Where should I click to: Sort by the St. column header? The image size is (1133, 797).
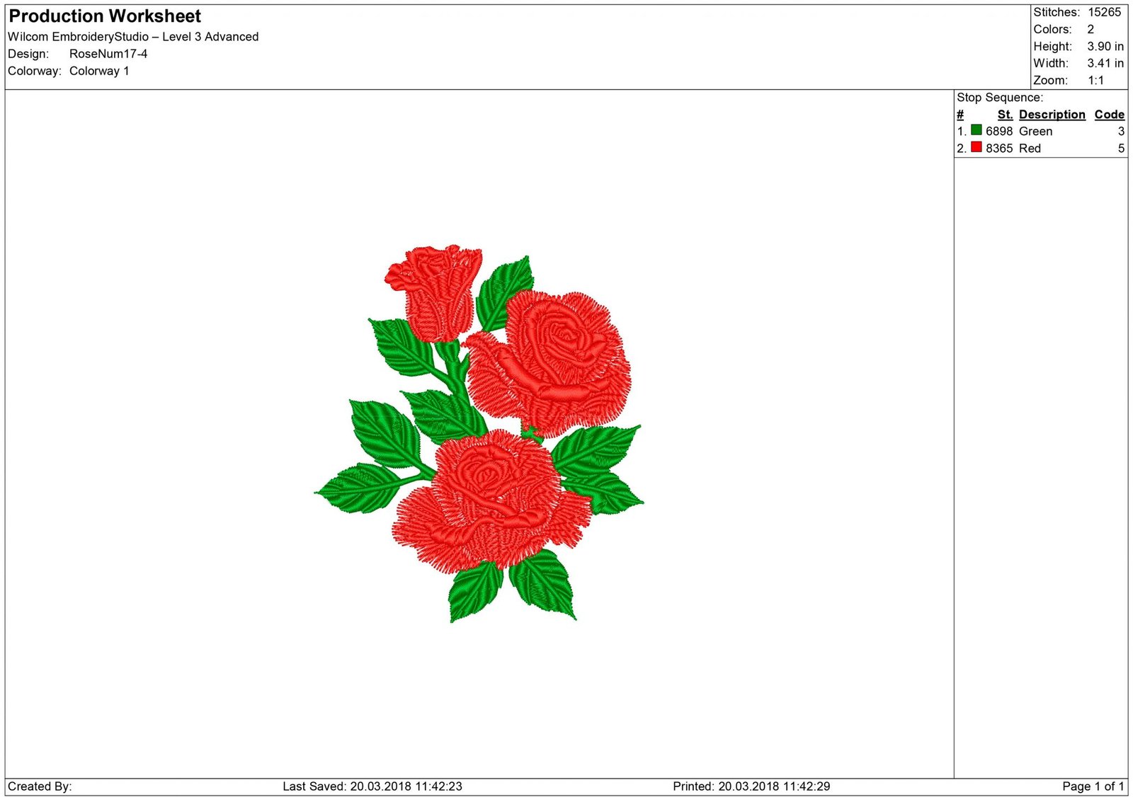point(1006,114)
